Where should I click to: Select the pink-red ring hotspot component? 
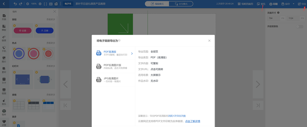33,54
